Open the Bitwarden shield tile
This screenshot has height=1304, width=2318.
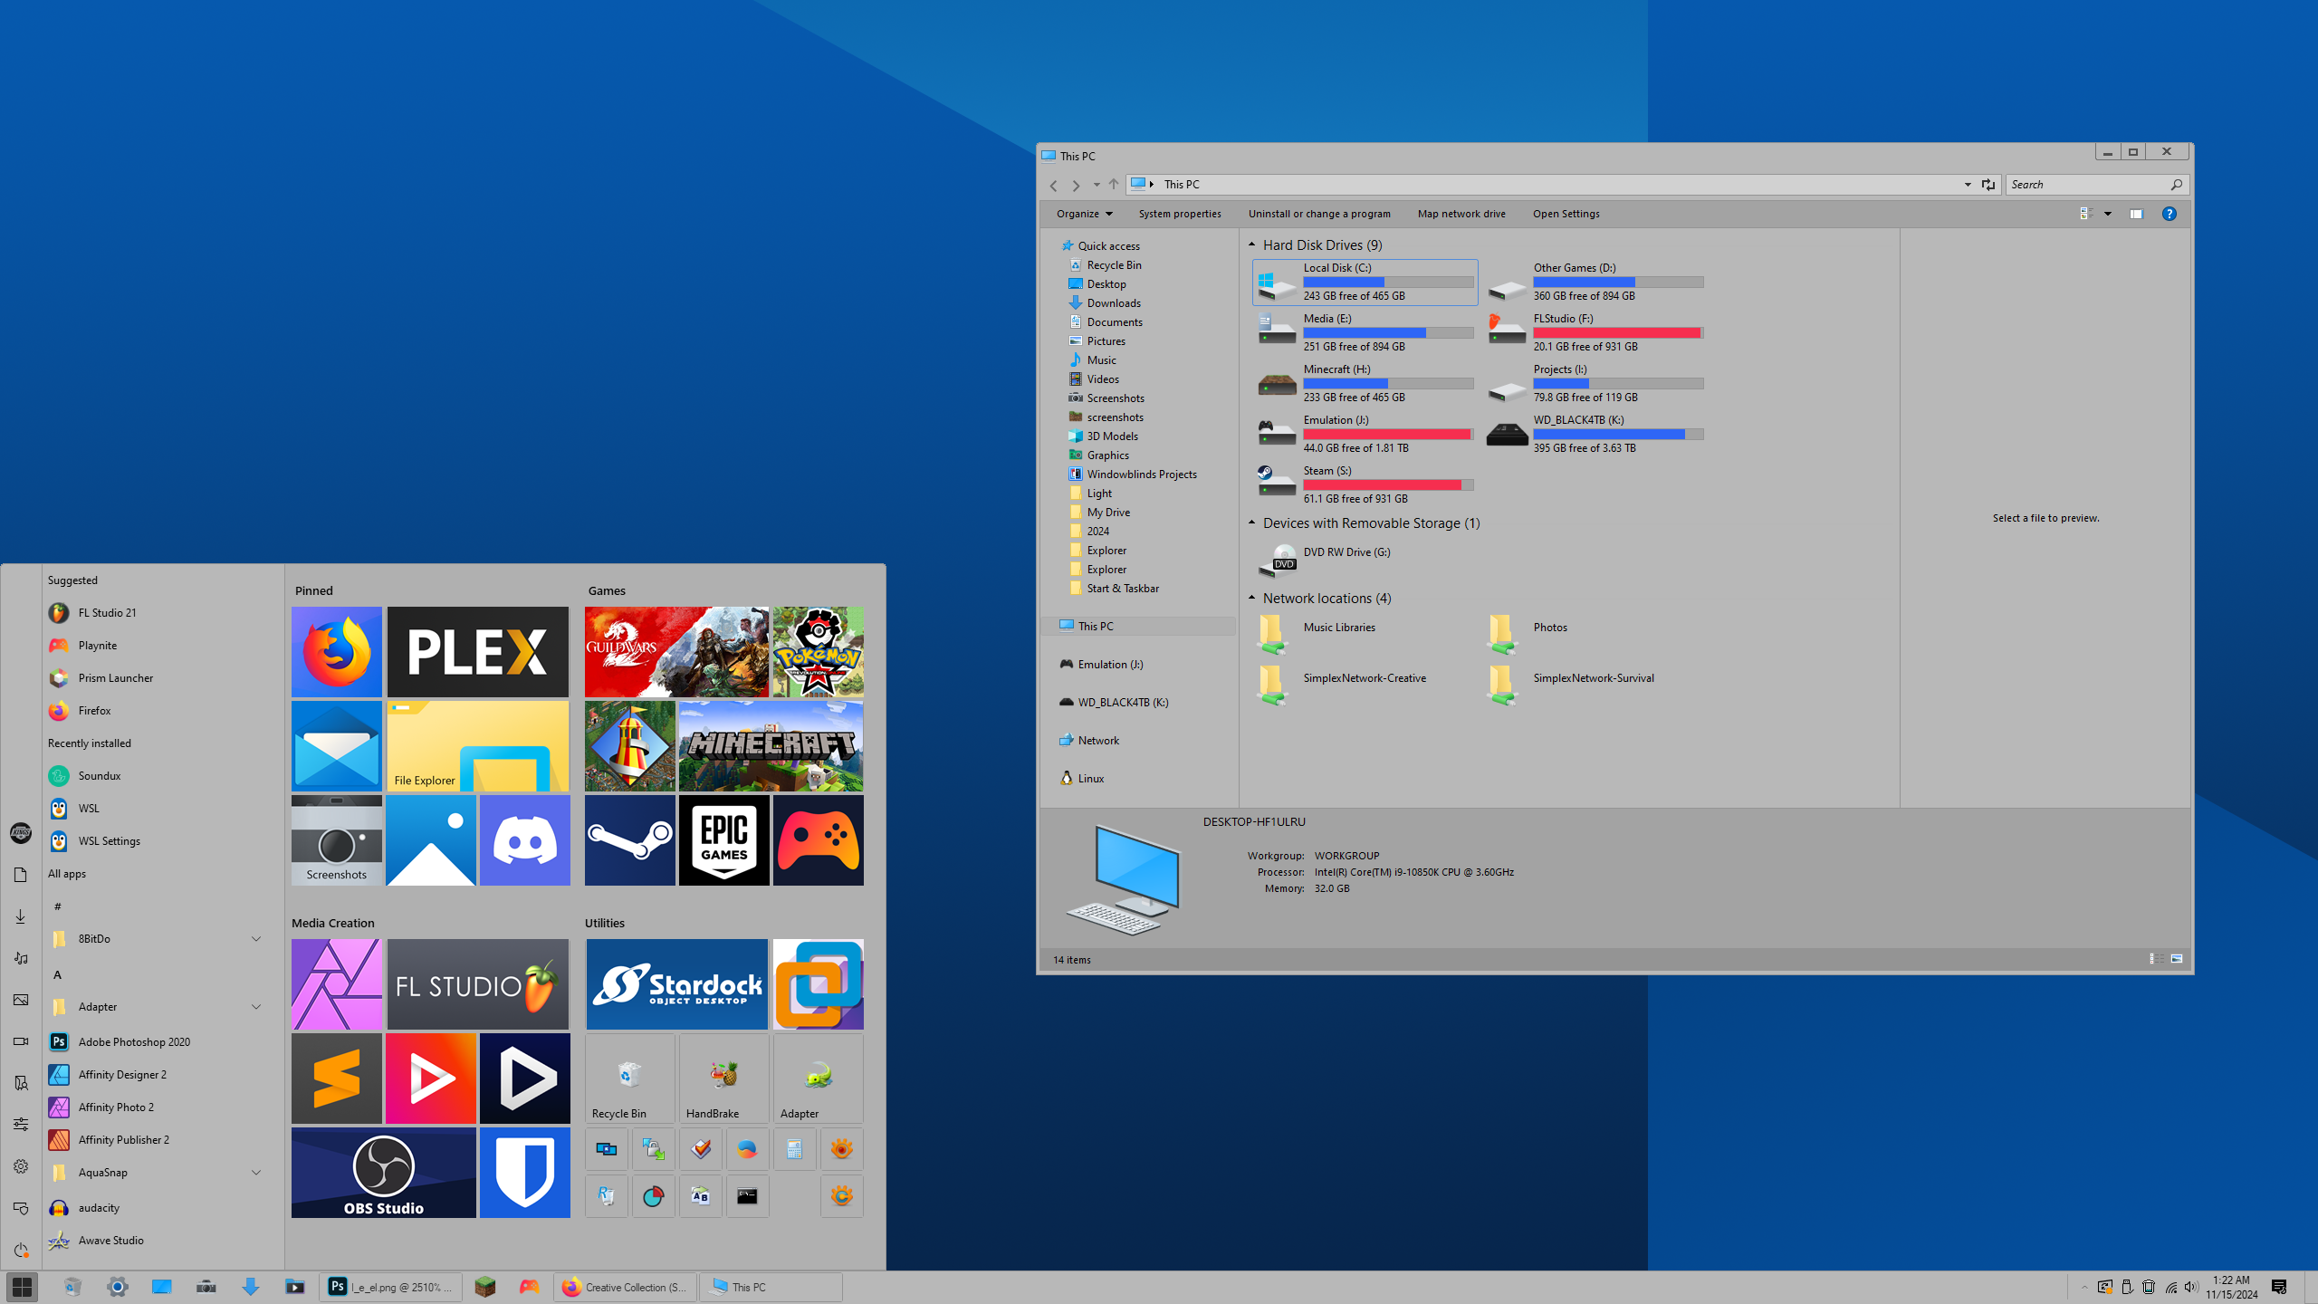525,1173
